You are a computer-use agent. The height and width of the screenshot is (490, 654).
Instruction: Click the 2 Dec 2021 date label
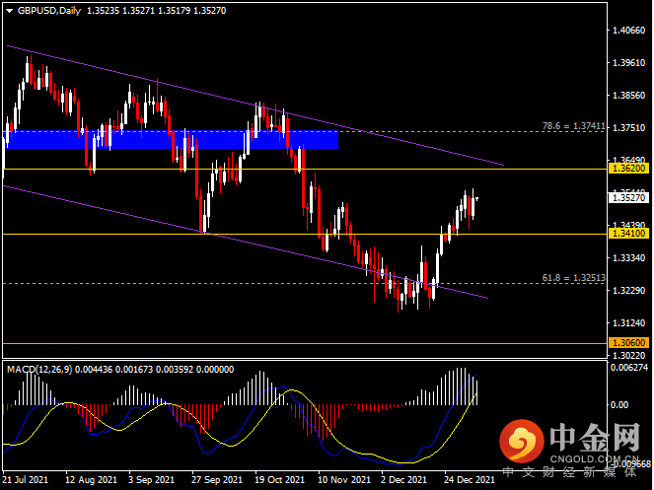coord(403,480)
